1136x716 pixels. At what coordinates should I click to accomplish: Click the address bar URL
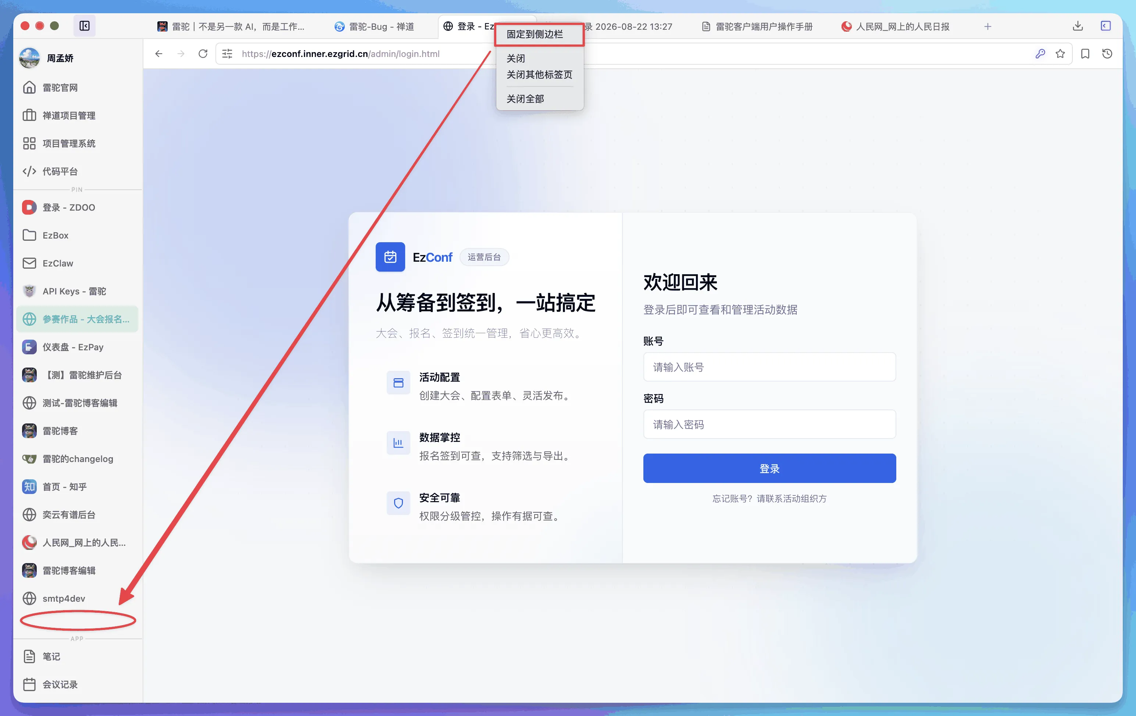click(x=340, y=54)
